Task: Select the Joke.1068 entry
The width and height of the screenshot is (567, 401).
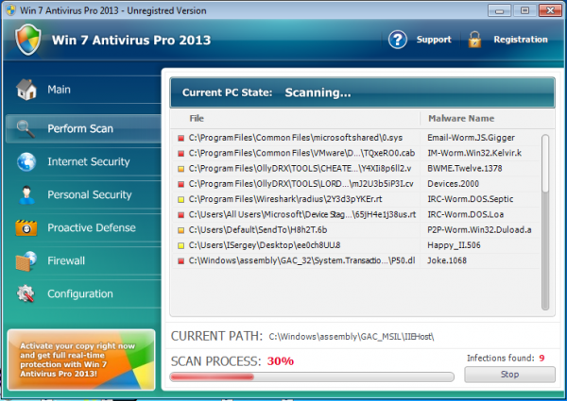Action: pos(447,260)
